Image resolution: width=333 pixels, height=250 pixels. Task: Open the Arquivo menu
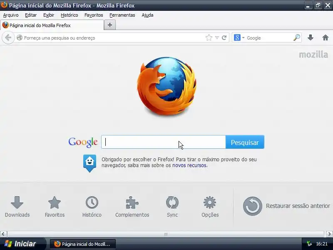[x=11, y=15]
